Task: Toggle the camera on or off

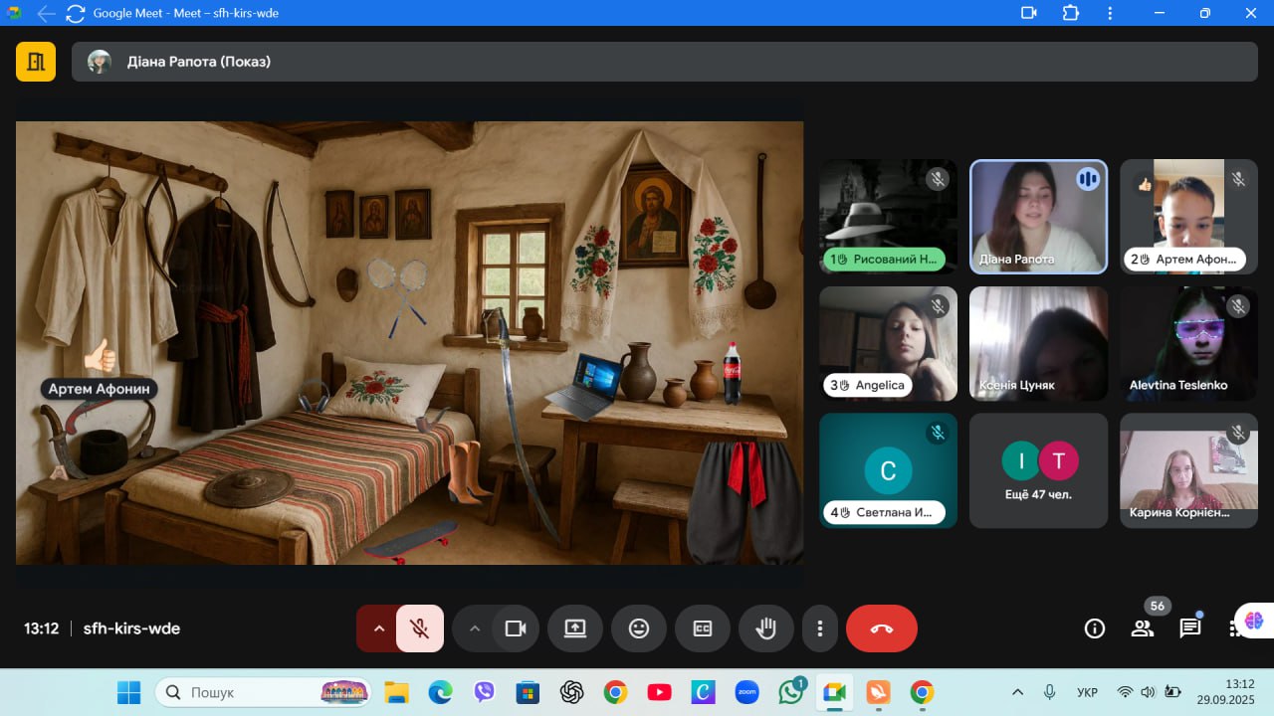Action: pos(516,628)
